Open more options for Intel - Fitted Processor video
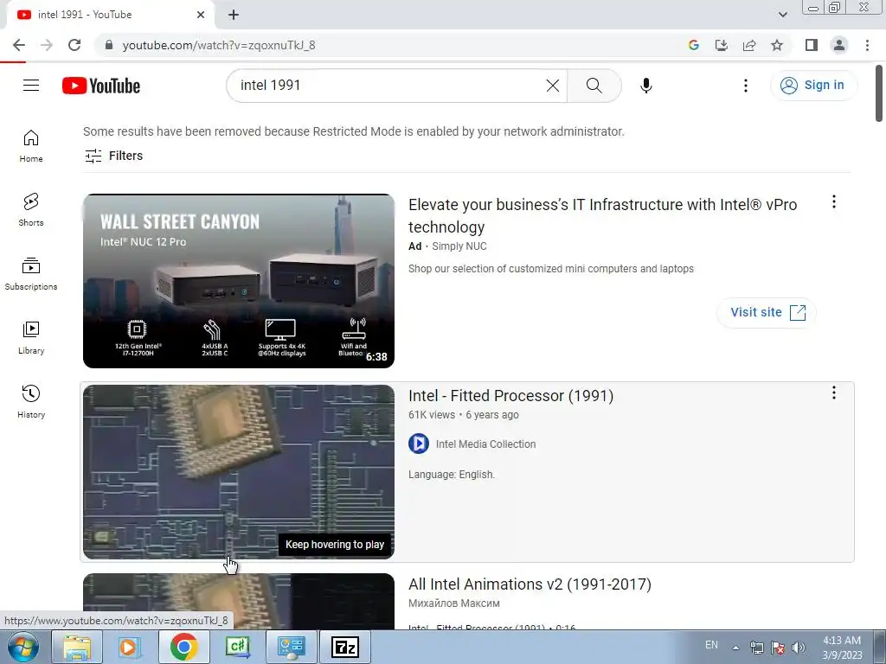This screenshot has height=664, width=886. (833, 393)
